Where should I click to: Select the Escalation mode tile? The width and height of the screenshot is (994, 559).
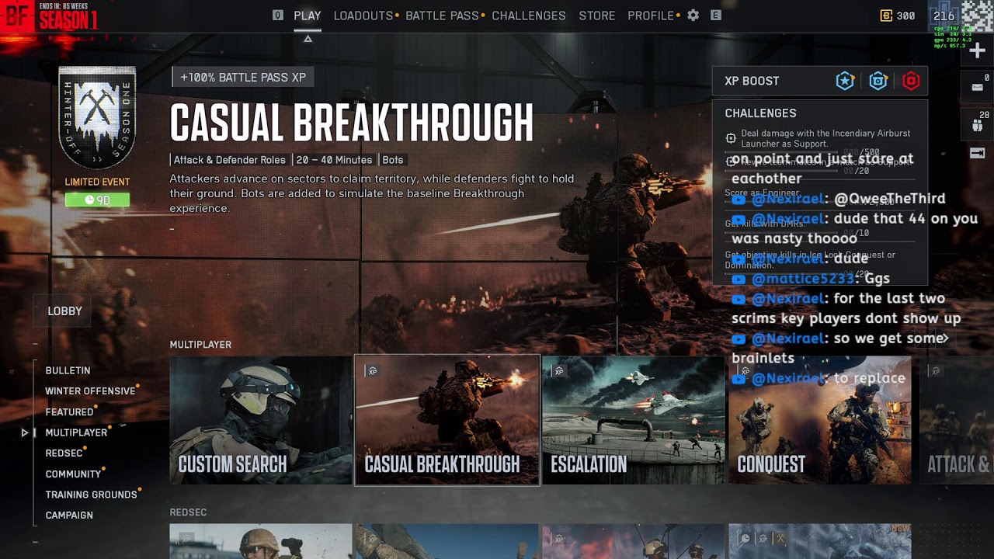pos(634,420)
